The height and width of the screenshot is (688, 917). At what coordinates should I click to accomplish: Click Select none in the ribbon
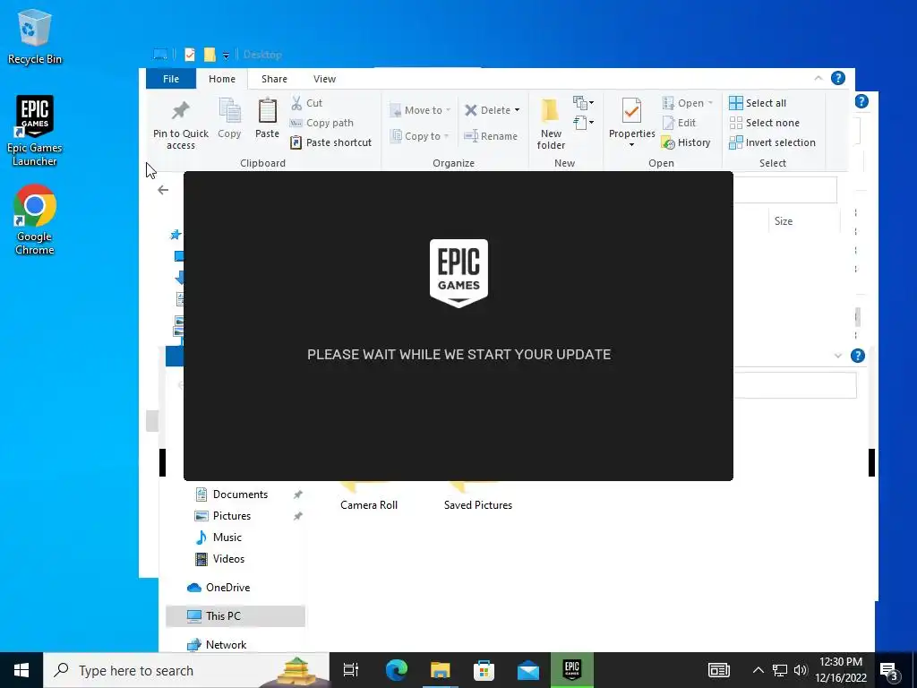coord(765,123)
